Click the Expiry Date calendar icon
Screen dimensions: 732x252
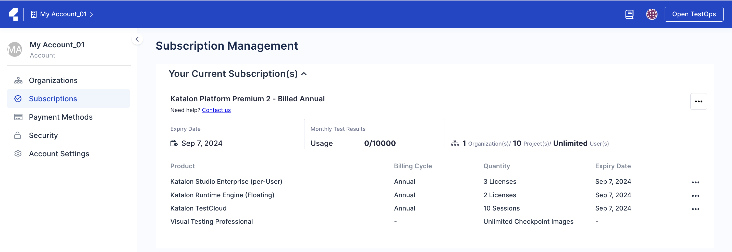pos(174,143)
